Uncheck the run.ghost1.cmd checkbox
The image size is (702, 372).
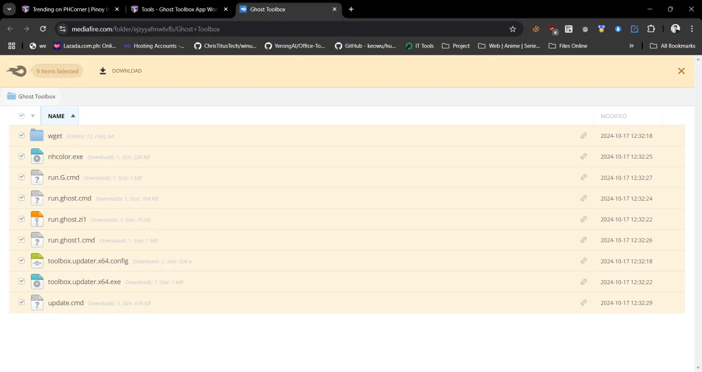tap(22, 239)
